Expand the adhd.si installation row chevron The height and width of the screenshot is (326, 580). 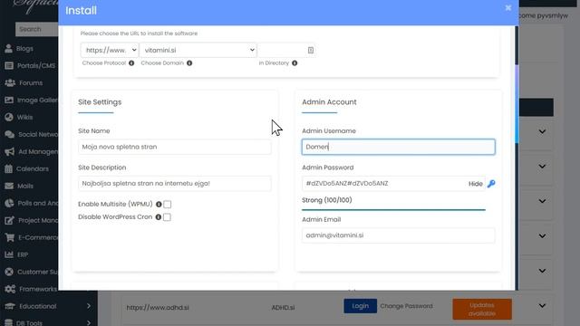pyautogui.click(x=542, y=306)
